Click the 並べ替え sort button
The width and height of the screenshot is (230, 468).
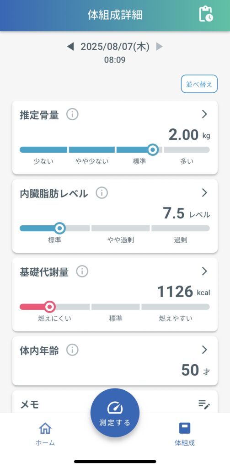(199, 84)
